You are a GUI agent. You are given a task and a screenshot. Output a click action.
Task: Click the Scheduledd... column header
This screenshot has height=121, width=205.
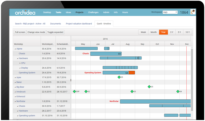[x=63, y=41]
